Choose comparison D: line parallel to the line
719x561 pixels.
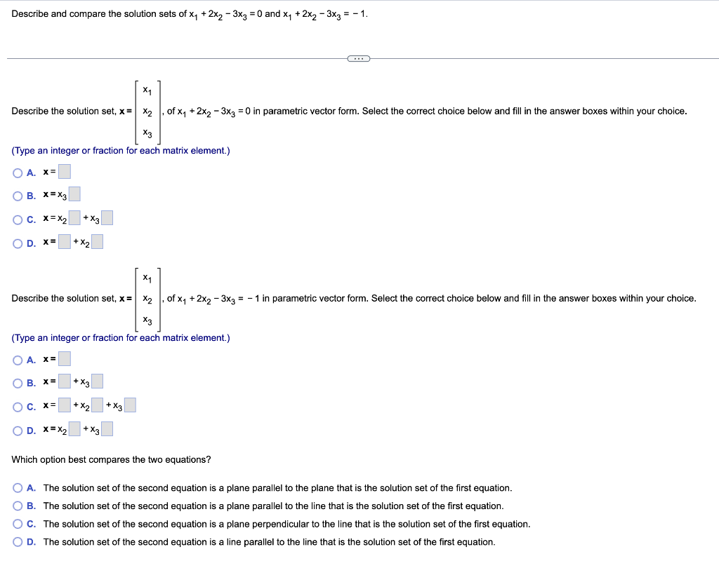tap(18, 542)
